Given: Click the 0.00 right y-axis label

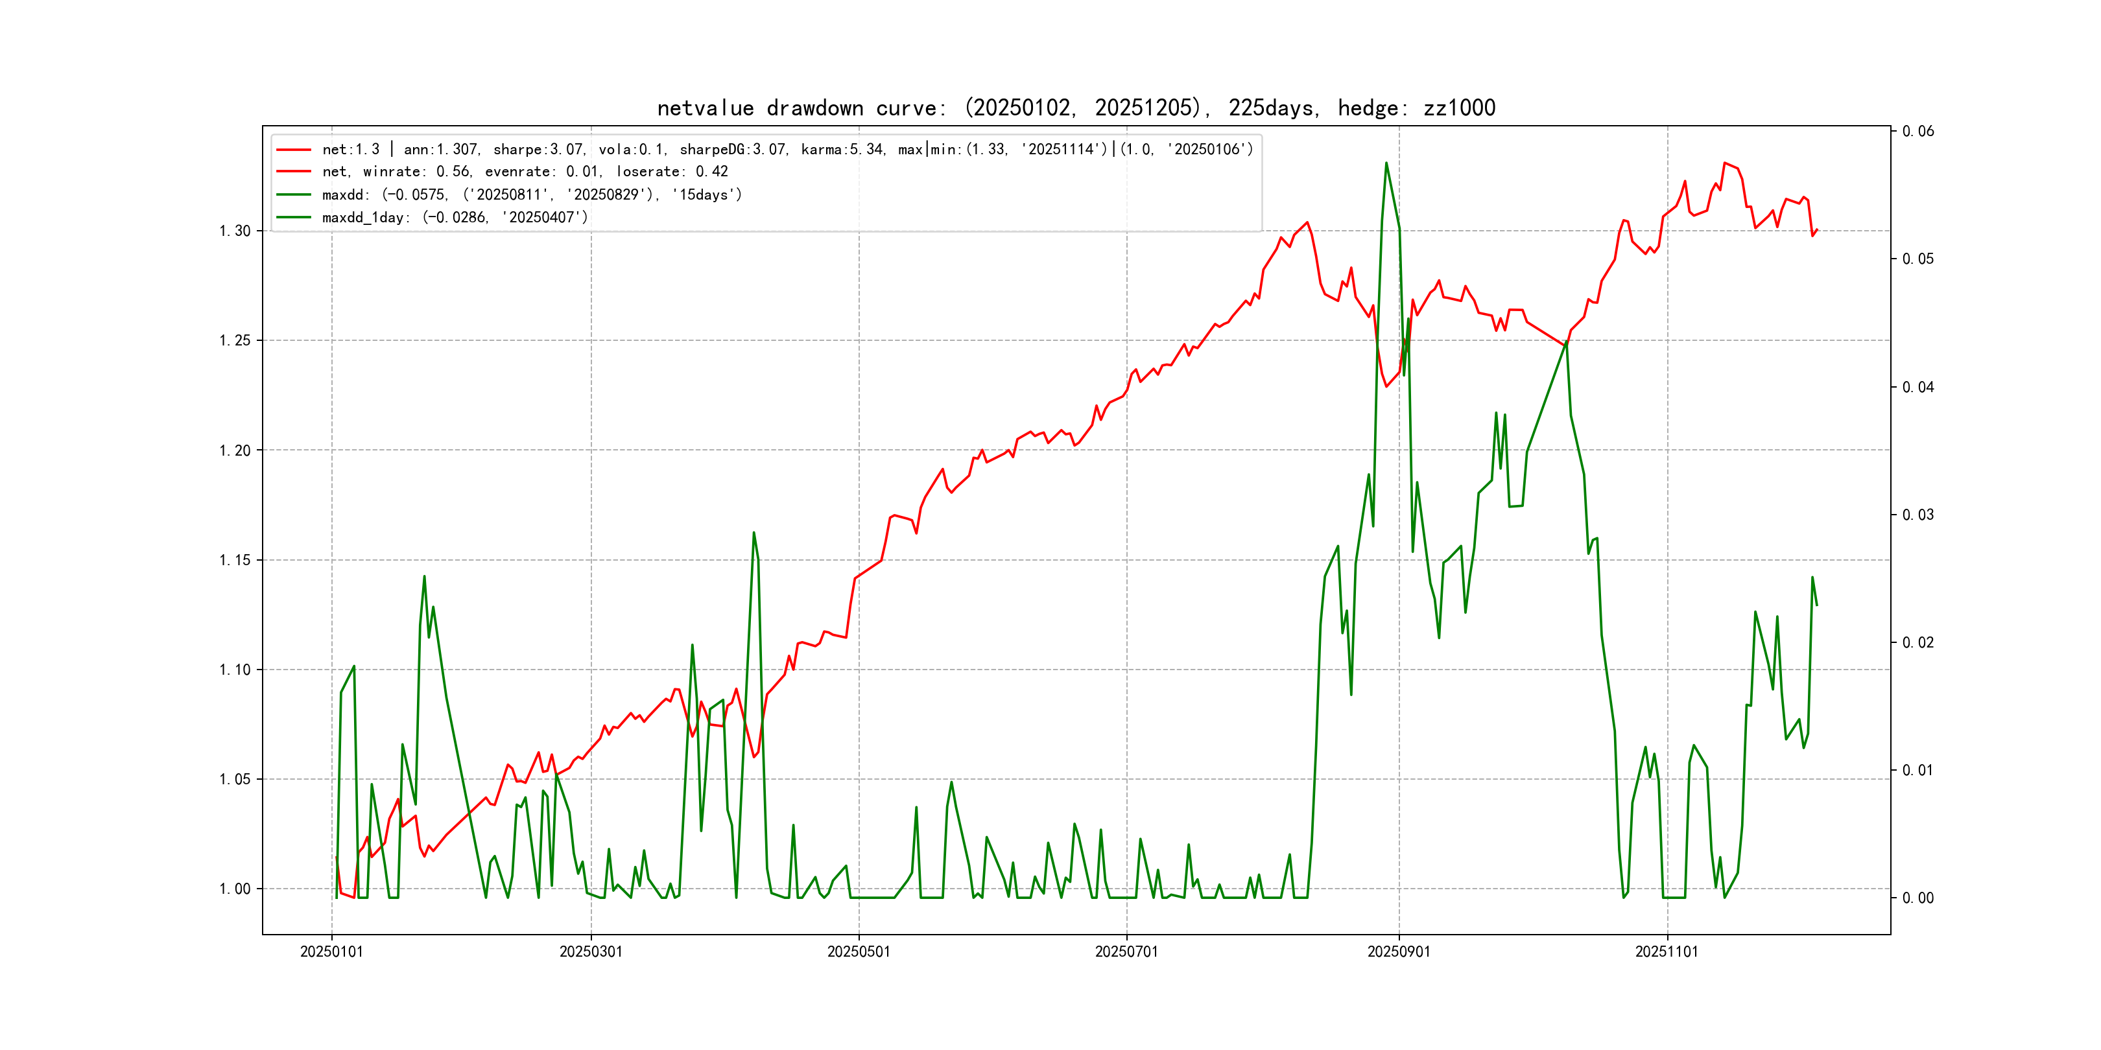Looking at the screenshot, I should tap(1917, 898).
